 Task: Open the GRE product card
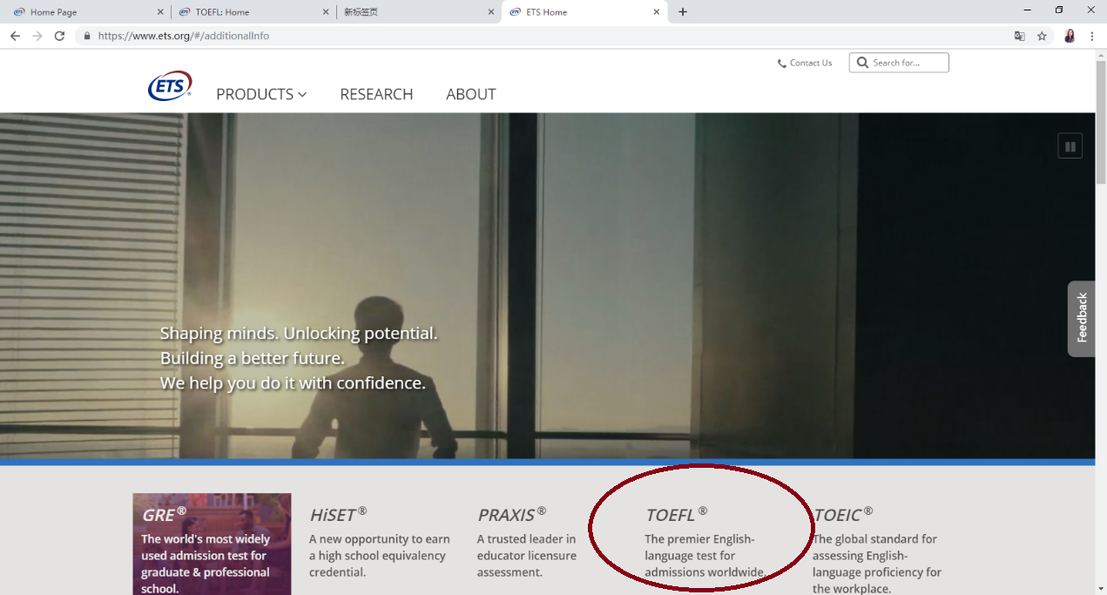click(212, 544)
